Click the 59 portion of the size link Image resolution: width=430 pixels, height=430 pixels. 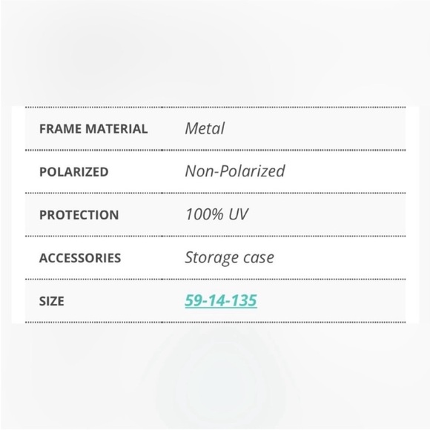point(193,300)
